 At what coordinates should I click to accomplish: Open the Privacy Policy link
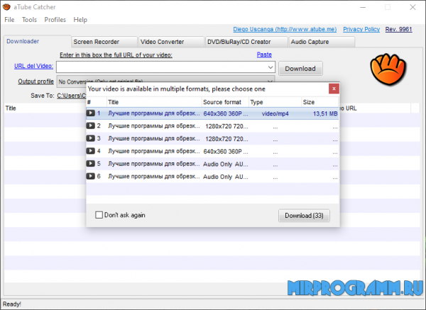[x=361, y=29]
